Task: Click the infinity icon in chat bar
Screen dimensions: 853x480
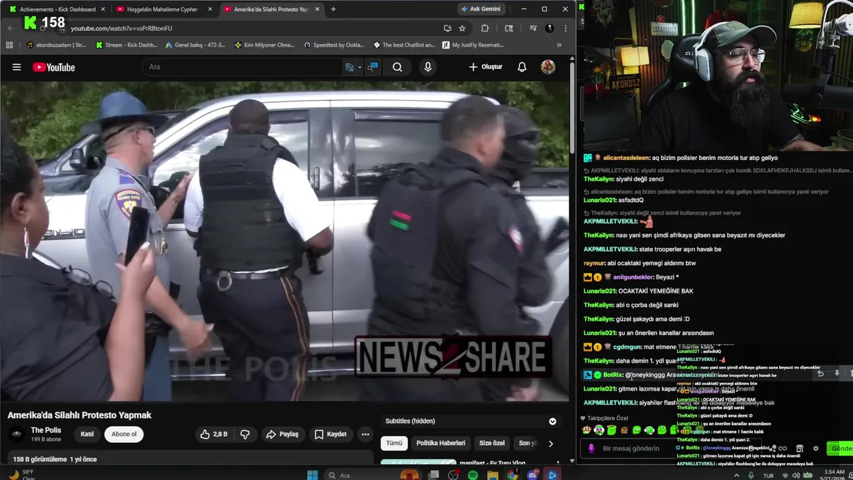Action: 783,448
